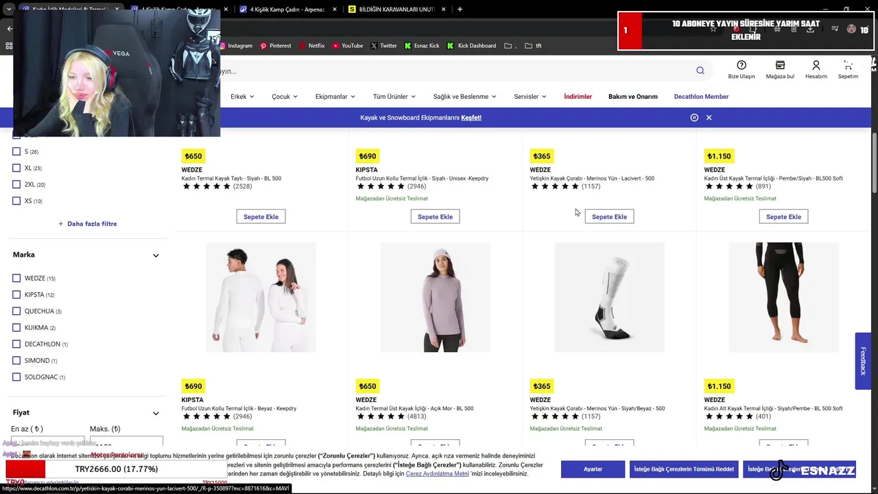878x494 pixels.
Task: Open the tft bookmark folder
Action: click(x=533, y=46)
